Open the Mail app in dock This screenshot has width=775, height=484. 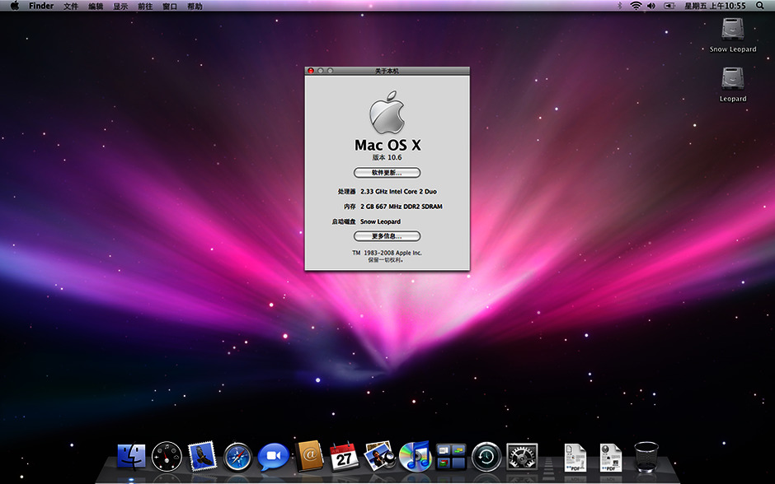(x=202, y=455)
